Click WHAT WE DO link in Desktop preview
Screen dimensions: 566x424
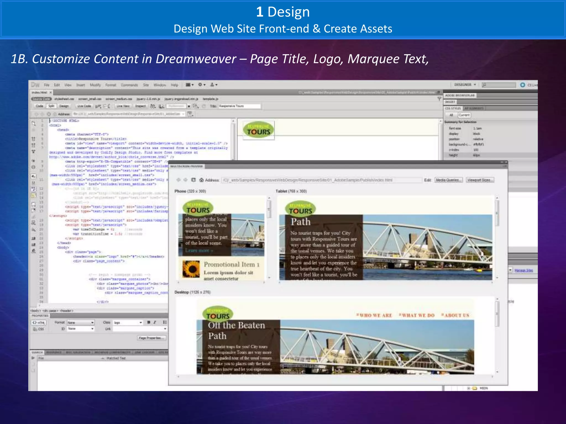pyautogui.click(x=417, y=315)
